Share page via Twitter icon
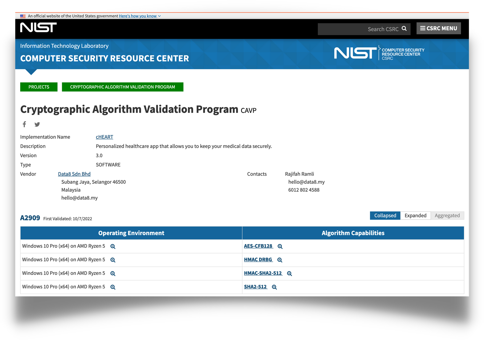The image size is (484, 340). click(37, 124)
